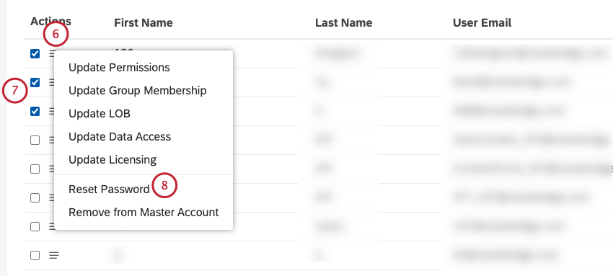
Task: Click hamburger actions icon in third row
Action: pos(52,112)
